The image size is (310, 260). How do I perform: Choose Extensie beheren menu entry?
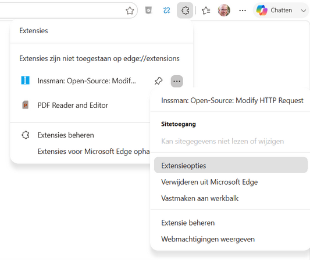pyautogui.click(x=188, y=223)
